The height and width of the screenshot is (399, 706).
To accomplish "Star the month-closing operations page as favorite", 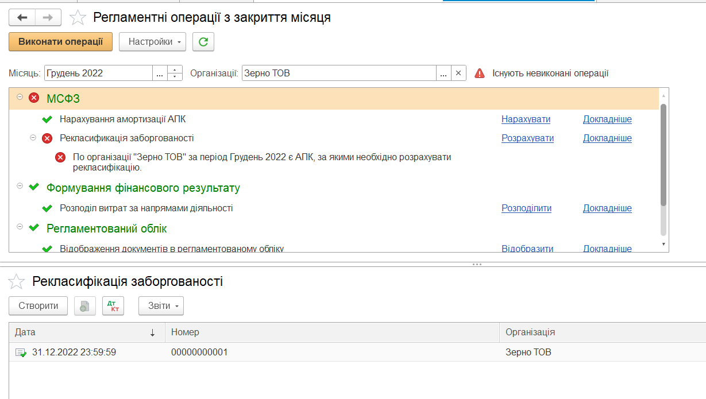I will [x=78, y=18].
